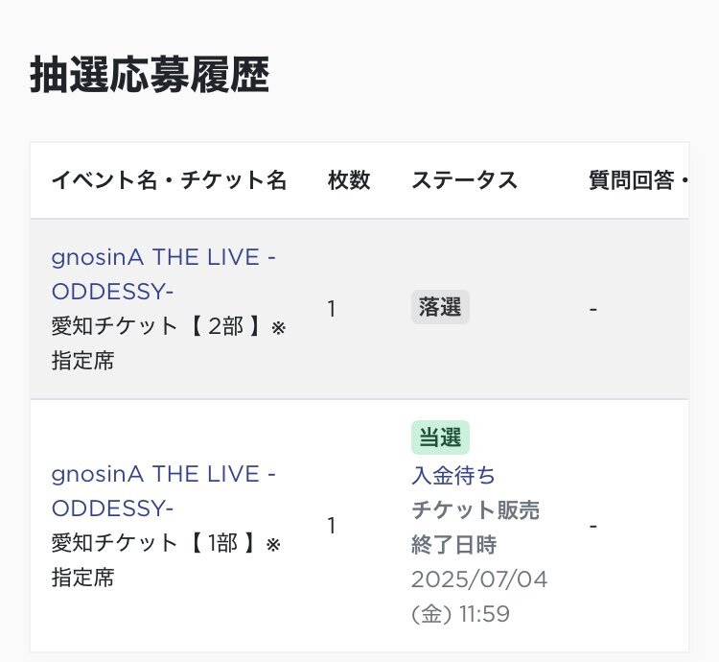
Task: Open gnosinA THE LIVE link in the 1部 row
Action: coord(163,491)
